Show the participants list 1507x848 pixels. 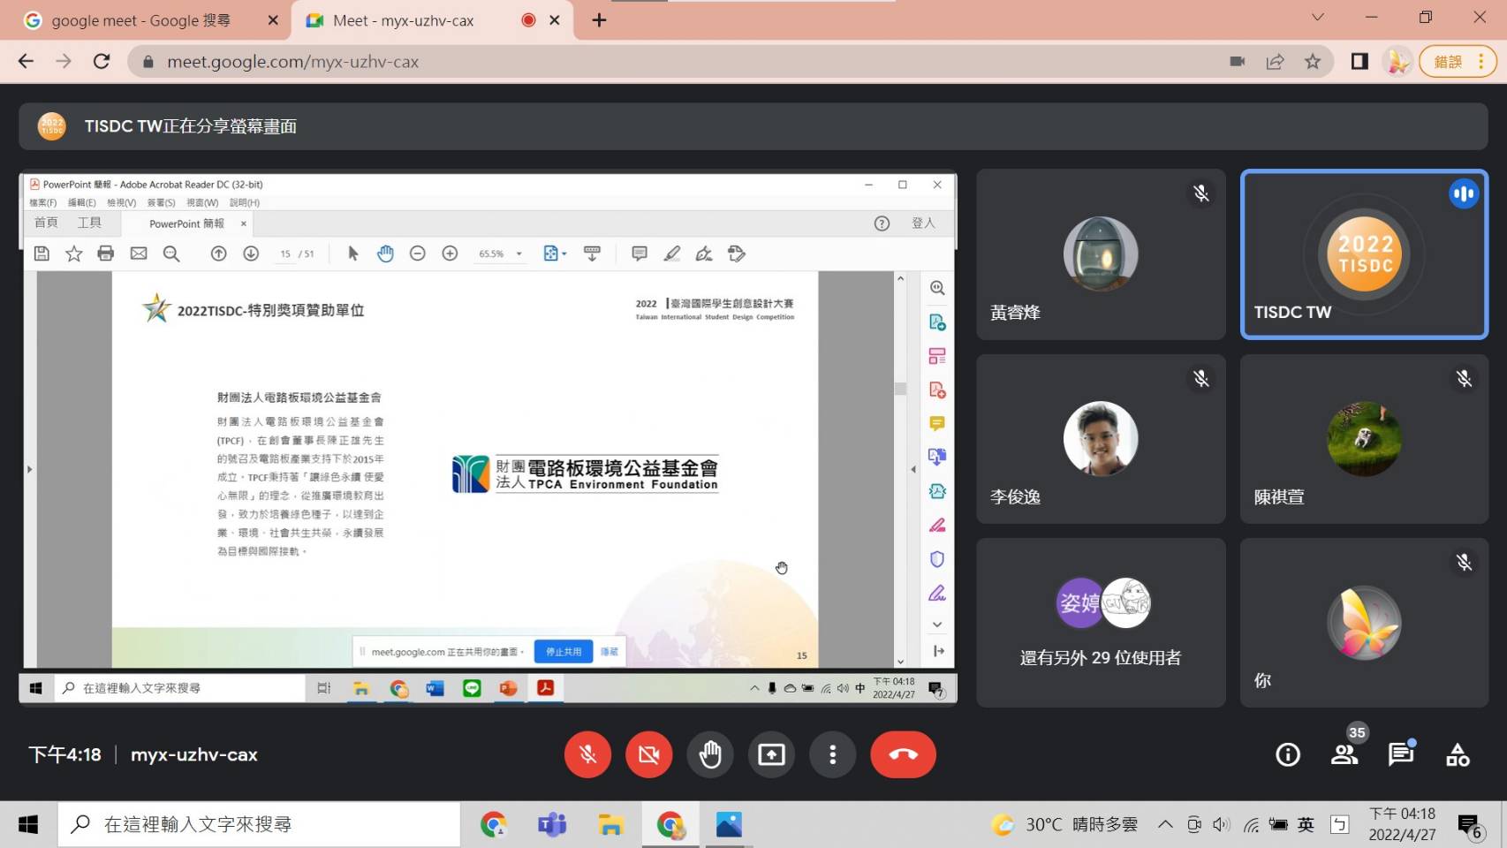click(1344, 754)
